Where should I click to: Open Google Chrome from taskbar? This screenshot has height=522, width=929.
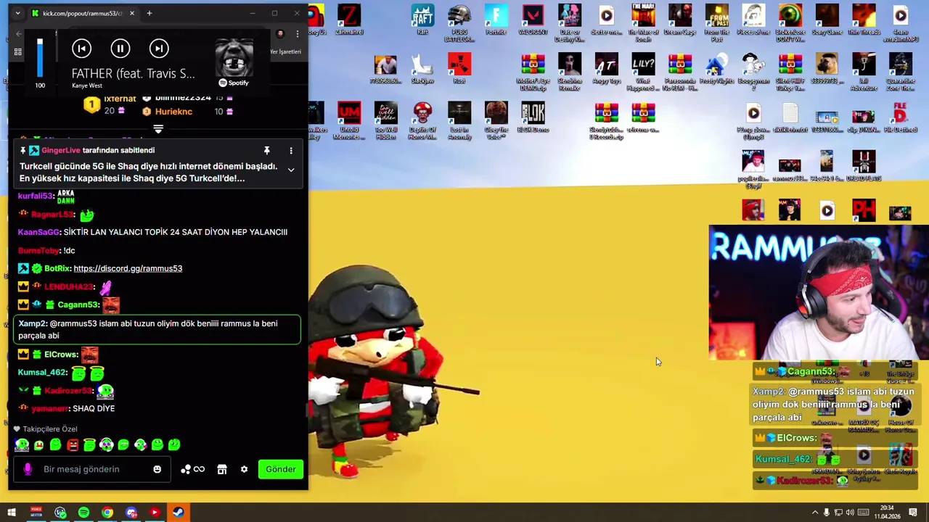107,513
